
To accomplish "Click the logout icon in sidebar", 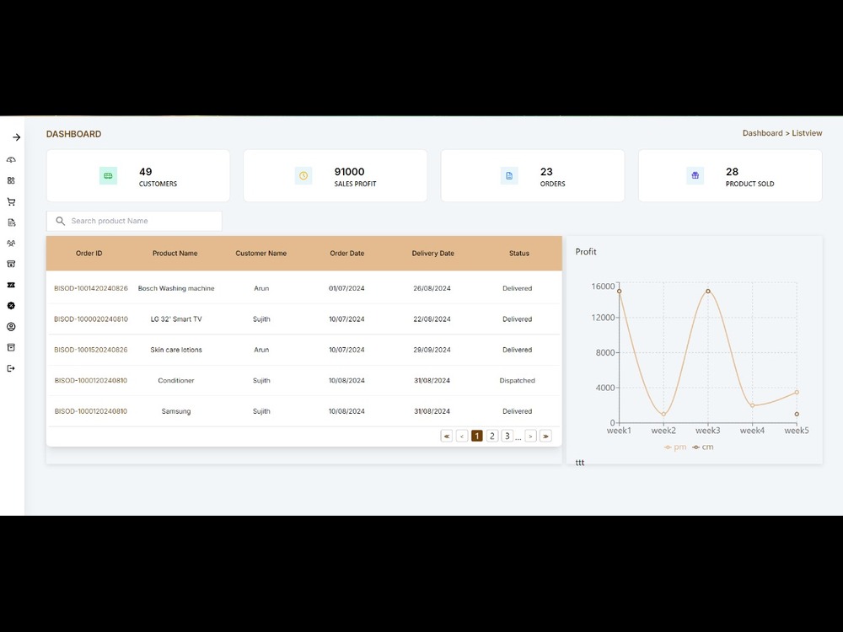I will tap(11, 368).
